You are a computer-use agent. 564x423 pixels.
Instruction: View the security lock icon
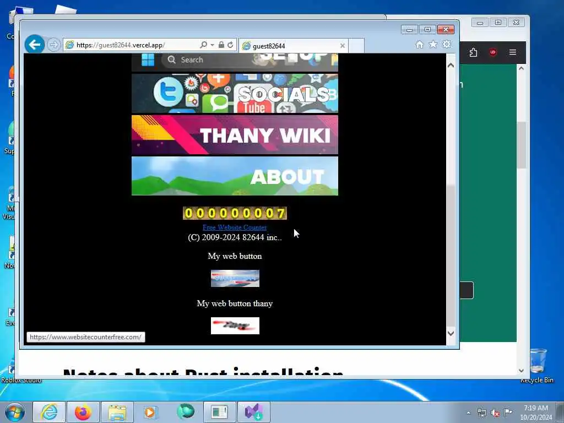tap(221, 45)
